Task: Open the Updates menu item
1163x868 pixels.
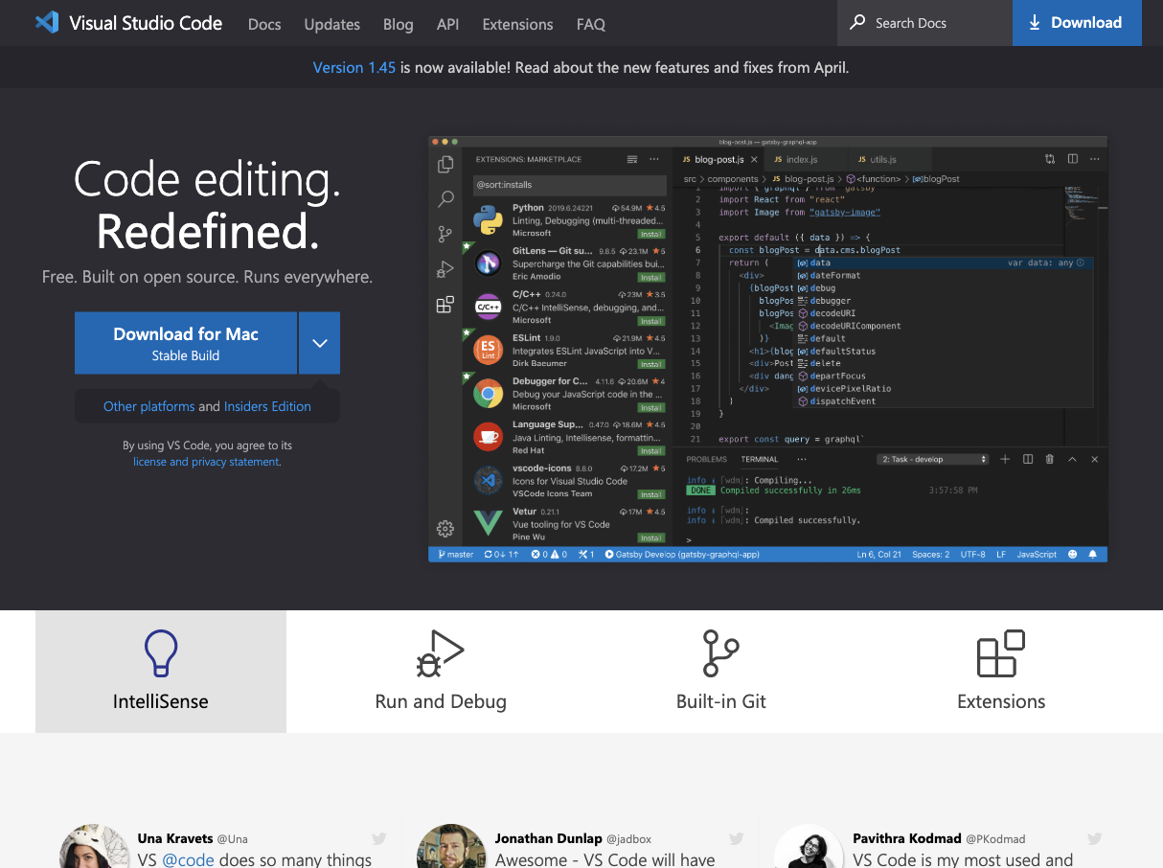Action: click(332, 24)
